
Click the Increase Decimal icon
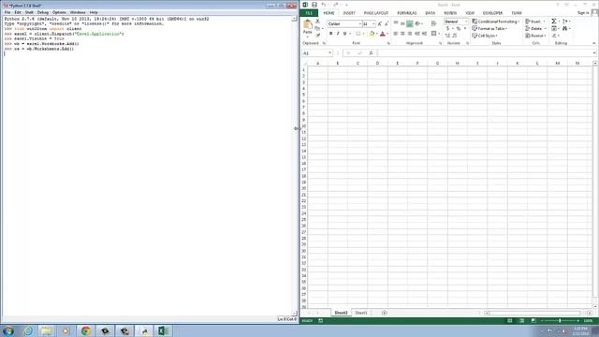point(447,36)
